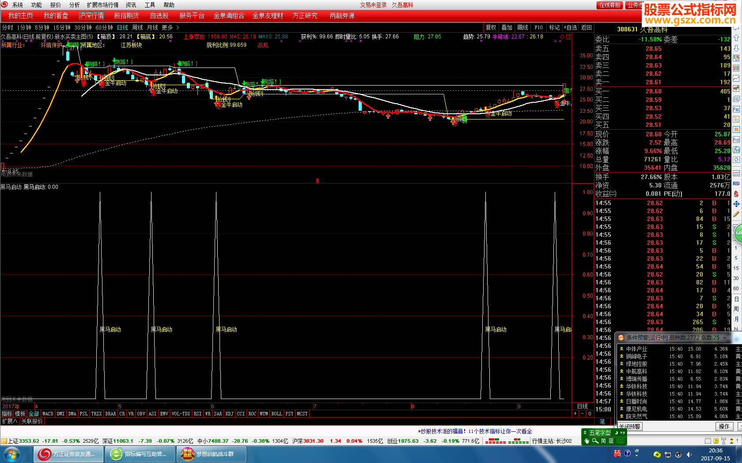Toggle 简 simplified Chinese mode on IME bar
This screenshot has width=742, height=463.
[x=604, y=441]
